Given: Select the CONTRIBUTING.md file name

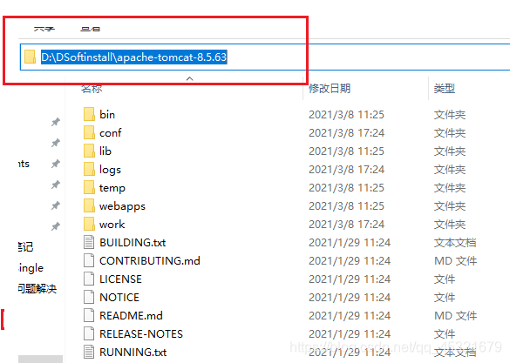Looking at the screenshot, I should click(x=150, y=261).
